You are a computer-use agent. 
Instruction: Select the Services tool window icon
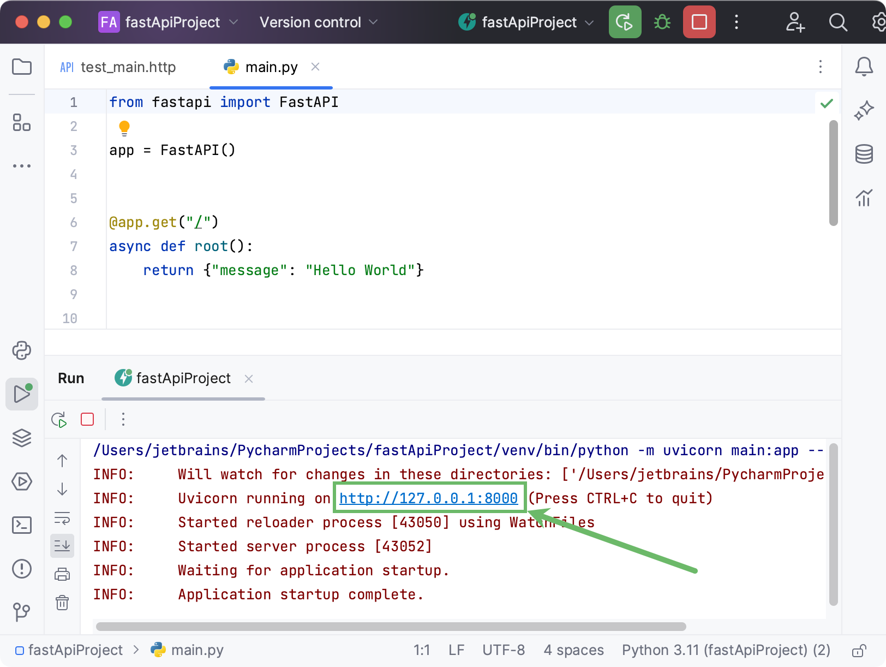(x=22, y=482)
